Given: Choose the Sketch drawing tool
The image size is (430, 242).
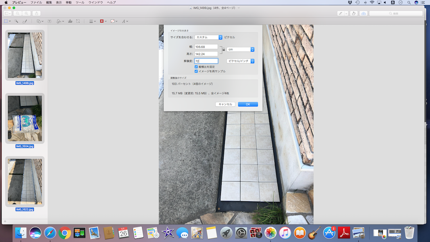Looking at the screenshot, I should [x=25, y=21].
